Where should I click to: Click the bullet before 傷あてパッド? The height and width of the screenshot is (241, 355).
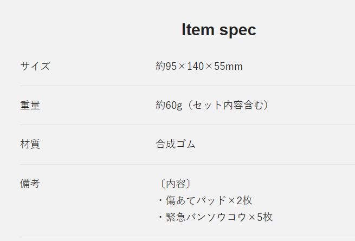point(160,200)
